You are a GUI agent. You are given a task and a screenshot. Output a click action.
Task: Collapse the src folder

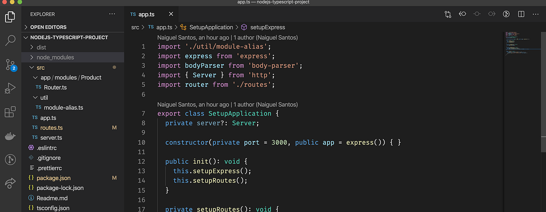[73, 67]
